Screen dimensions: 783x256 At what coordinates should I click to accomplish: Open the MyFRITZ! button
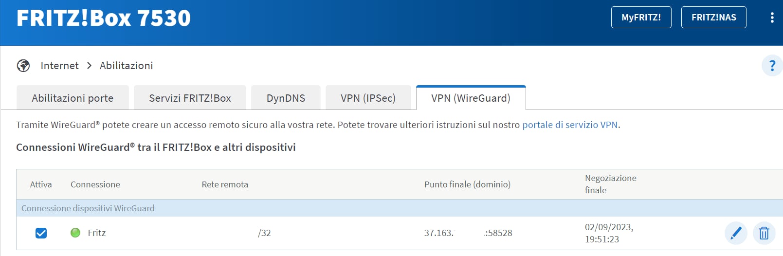click(x=641, y=18)
